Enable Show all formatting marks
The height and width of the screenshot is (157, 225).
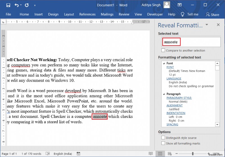tap(163, 143)
